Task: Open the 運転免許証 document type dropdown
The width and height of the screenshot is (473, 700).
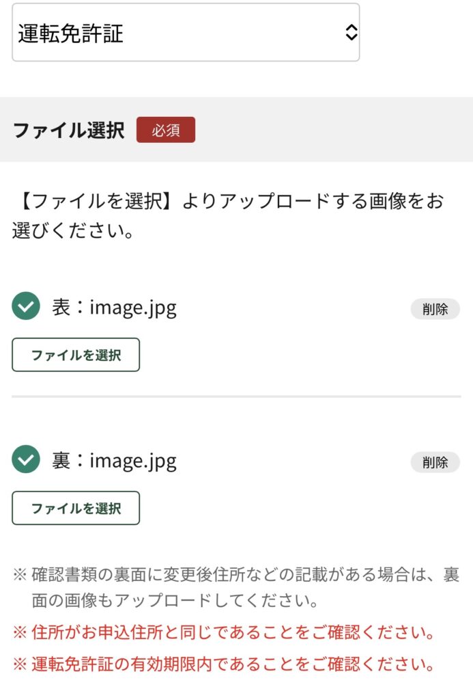Action: (x=185, y=33)
